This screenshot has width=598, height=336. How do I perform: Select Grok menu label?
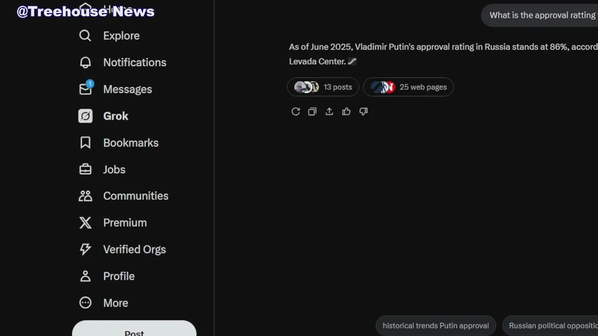tap(116, 116)
